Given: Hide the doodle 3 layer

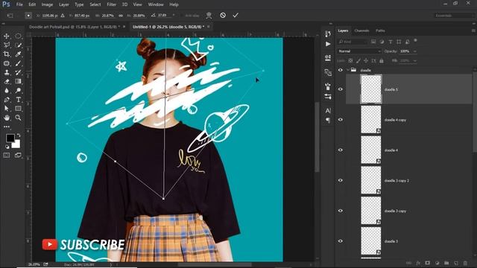Looking at the screenshot, I should tap(340, 241).
